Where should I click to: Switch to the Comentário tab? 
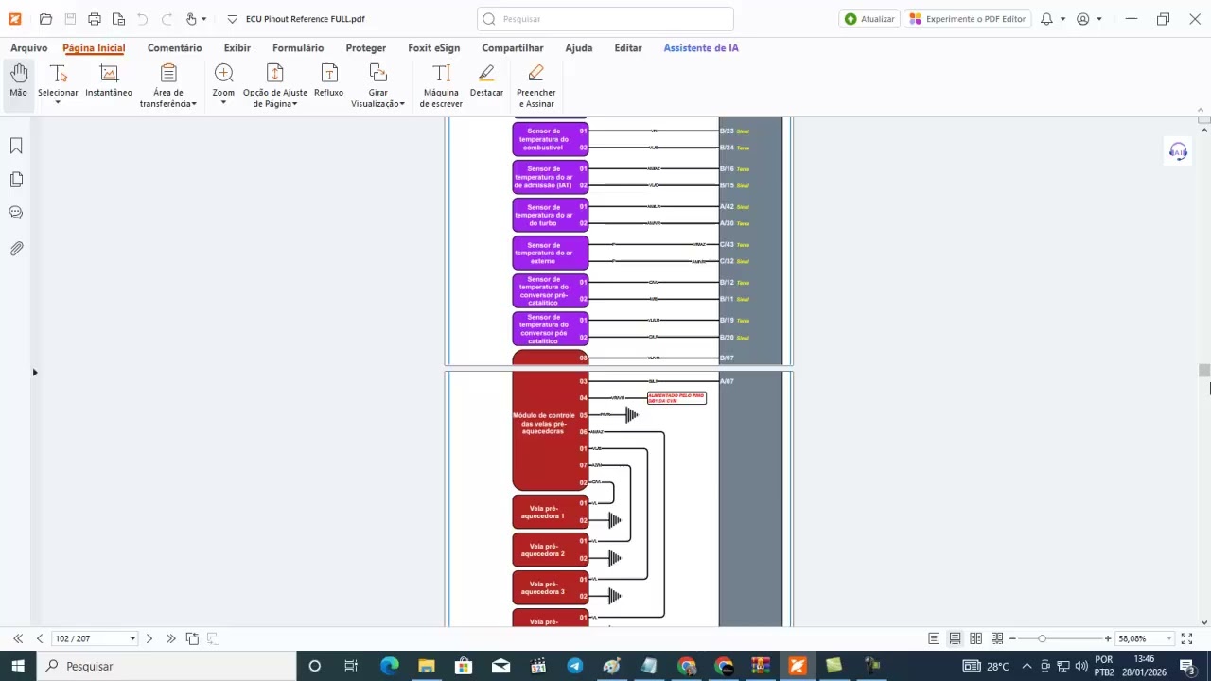174,48
